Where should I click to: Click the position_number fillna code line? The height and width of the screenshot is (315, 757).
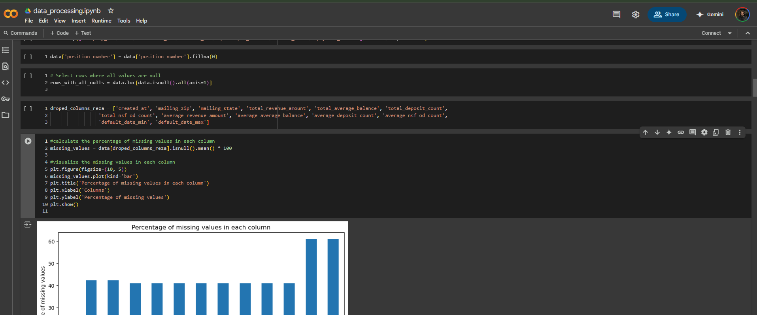[x=134, y=57]
